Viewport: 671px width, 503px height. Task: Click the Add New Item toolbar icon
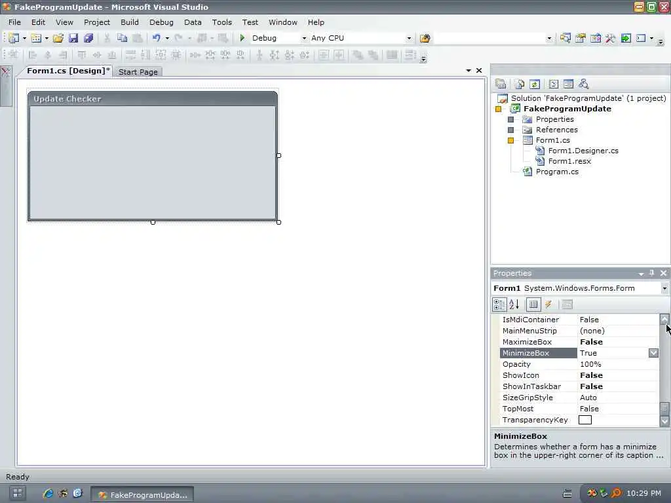pyautogui.click(x=36, y=38)
